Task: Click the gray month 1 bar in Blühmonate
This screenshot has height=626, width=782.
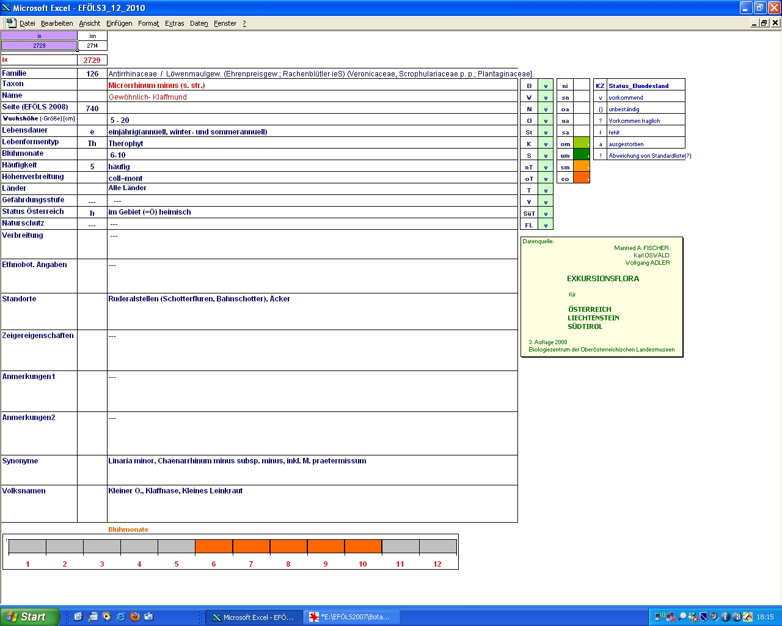Action: pos(27,547)
